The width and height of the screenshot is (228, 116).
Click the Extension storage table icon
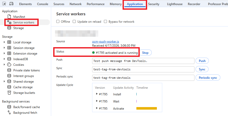[x=9, y=54]
